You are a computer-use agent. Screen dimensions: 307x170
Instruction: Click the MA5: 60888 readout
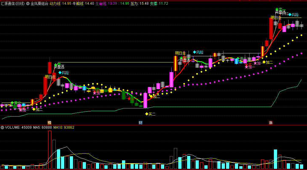point(43,127)
